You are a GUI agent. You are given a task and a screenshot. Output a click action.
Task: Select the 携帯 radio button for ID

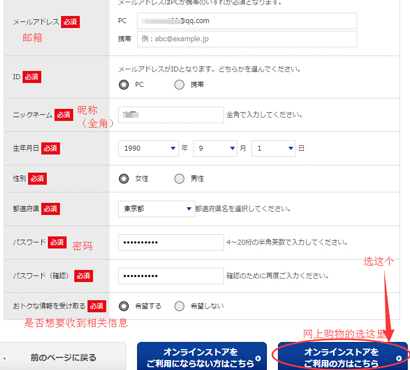(179, 85)
